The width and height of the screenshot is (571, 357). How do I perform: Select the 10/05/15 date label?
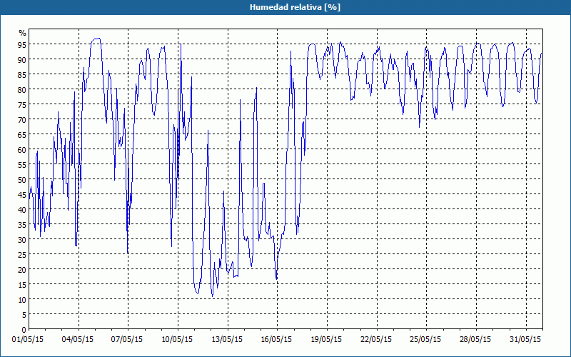point(177,340)
